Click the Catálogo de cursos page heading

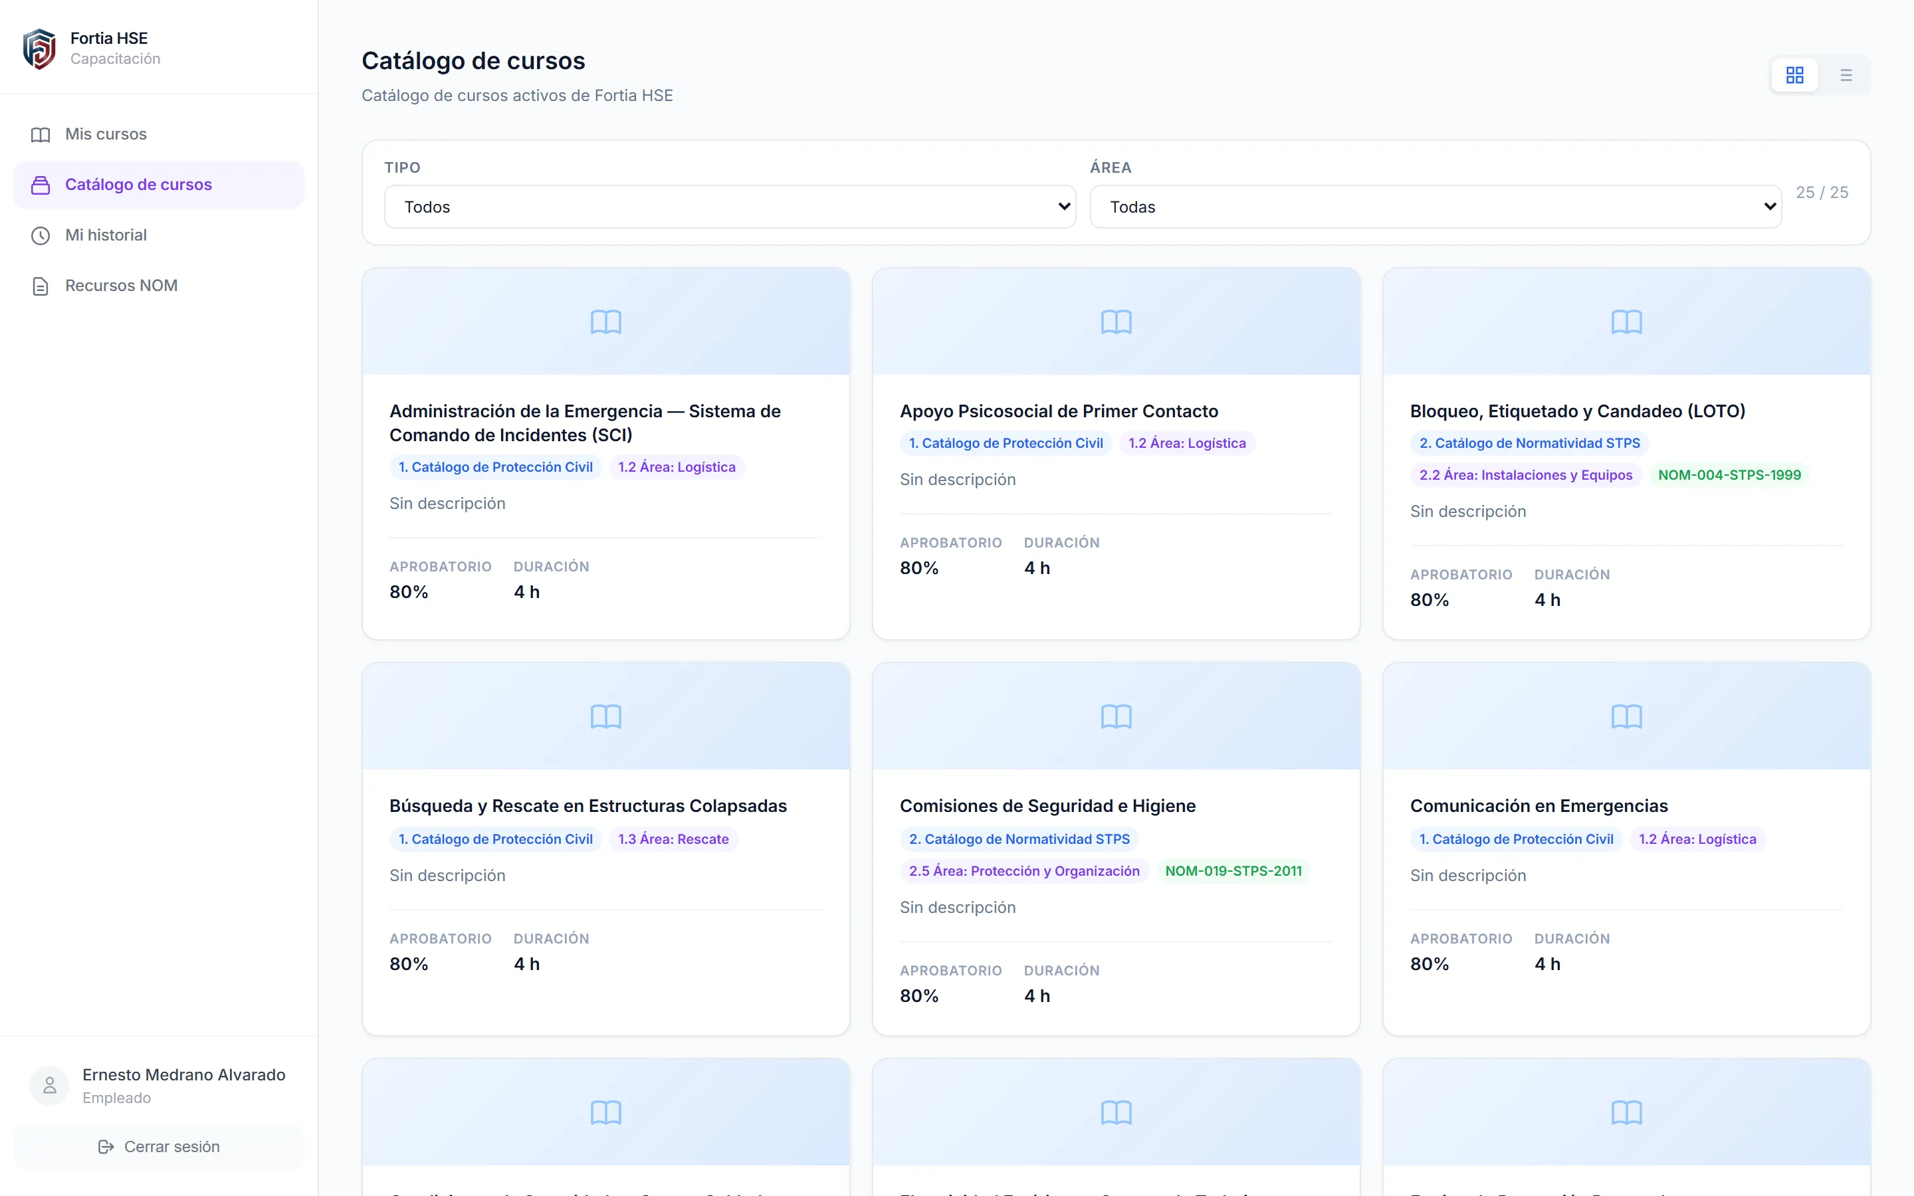coord(473,61)
